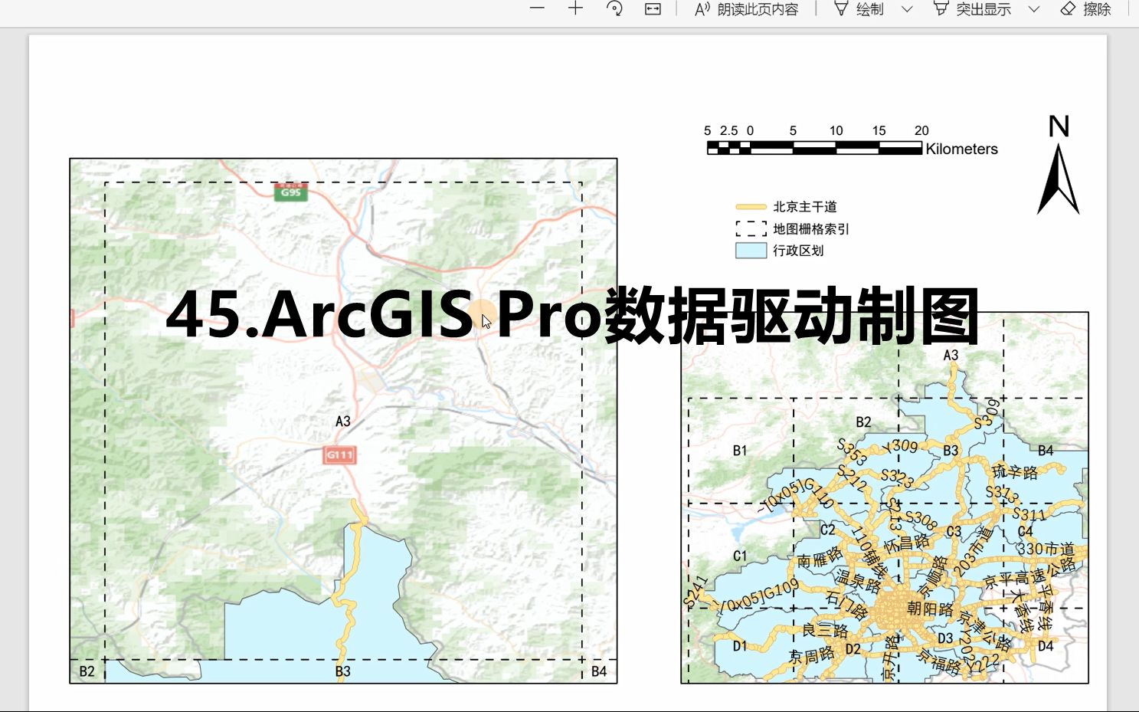Click the B3 label in the left map
Viewport: 1139px width, 712px height.
point(343,671)
